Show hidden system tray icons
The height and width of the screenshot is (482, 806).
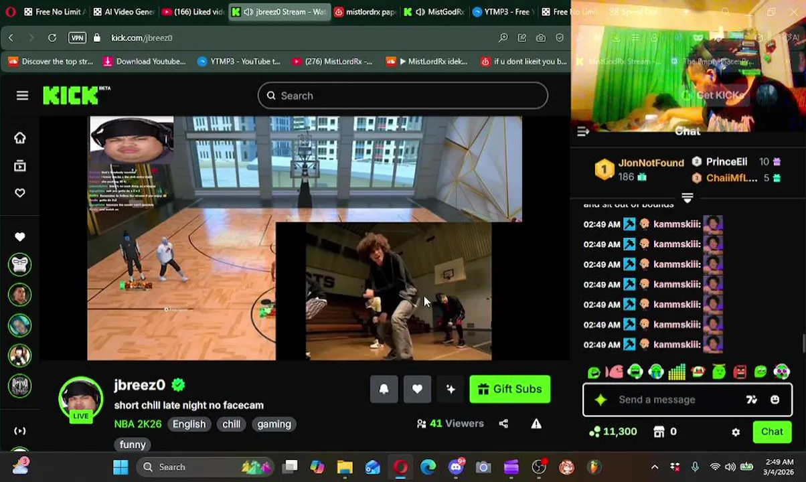[x=655, y=467]
